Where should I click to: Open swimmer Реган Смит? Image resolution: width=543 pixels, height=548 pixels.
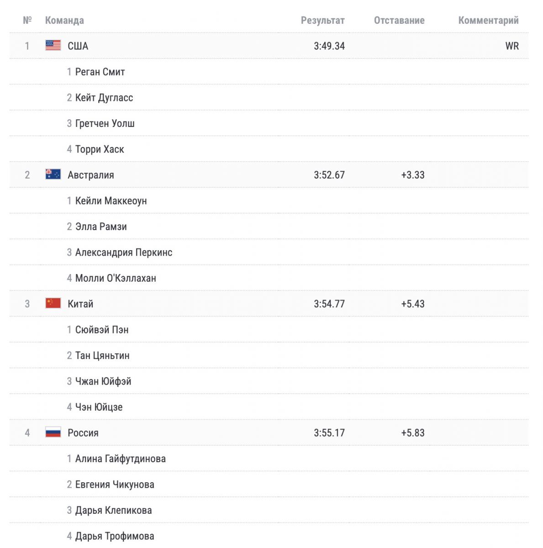(x=100, y=72)
